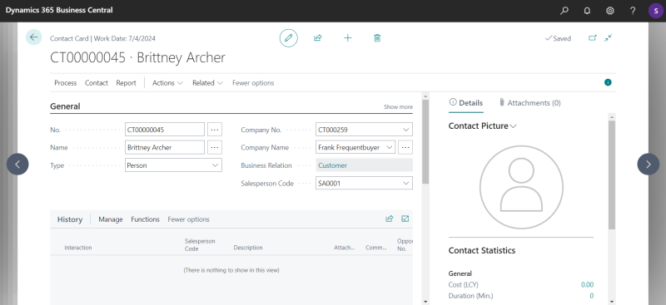Collapse the General section header

[x=65, y=106]
